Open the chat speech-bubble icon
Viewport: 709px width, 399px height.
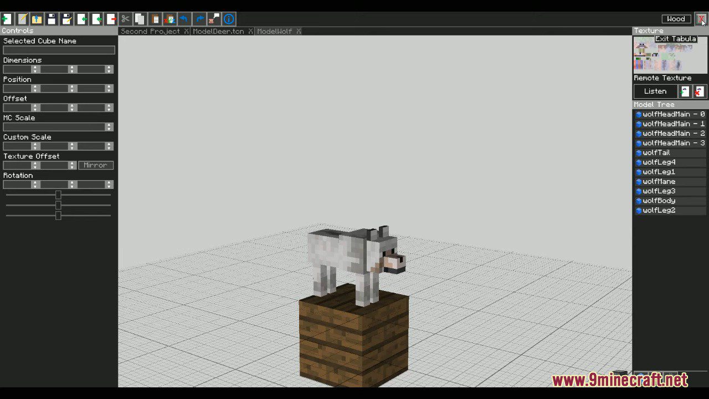coord(214,19)
